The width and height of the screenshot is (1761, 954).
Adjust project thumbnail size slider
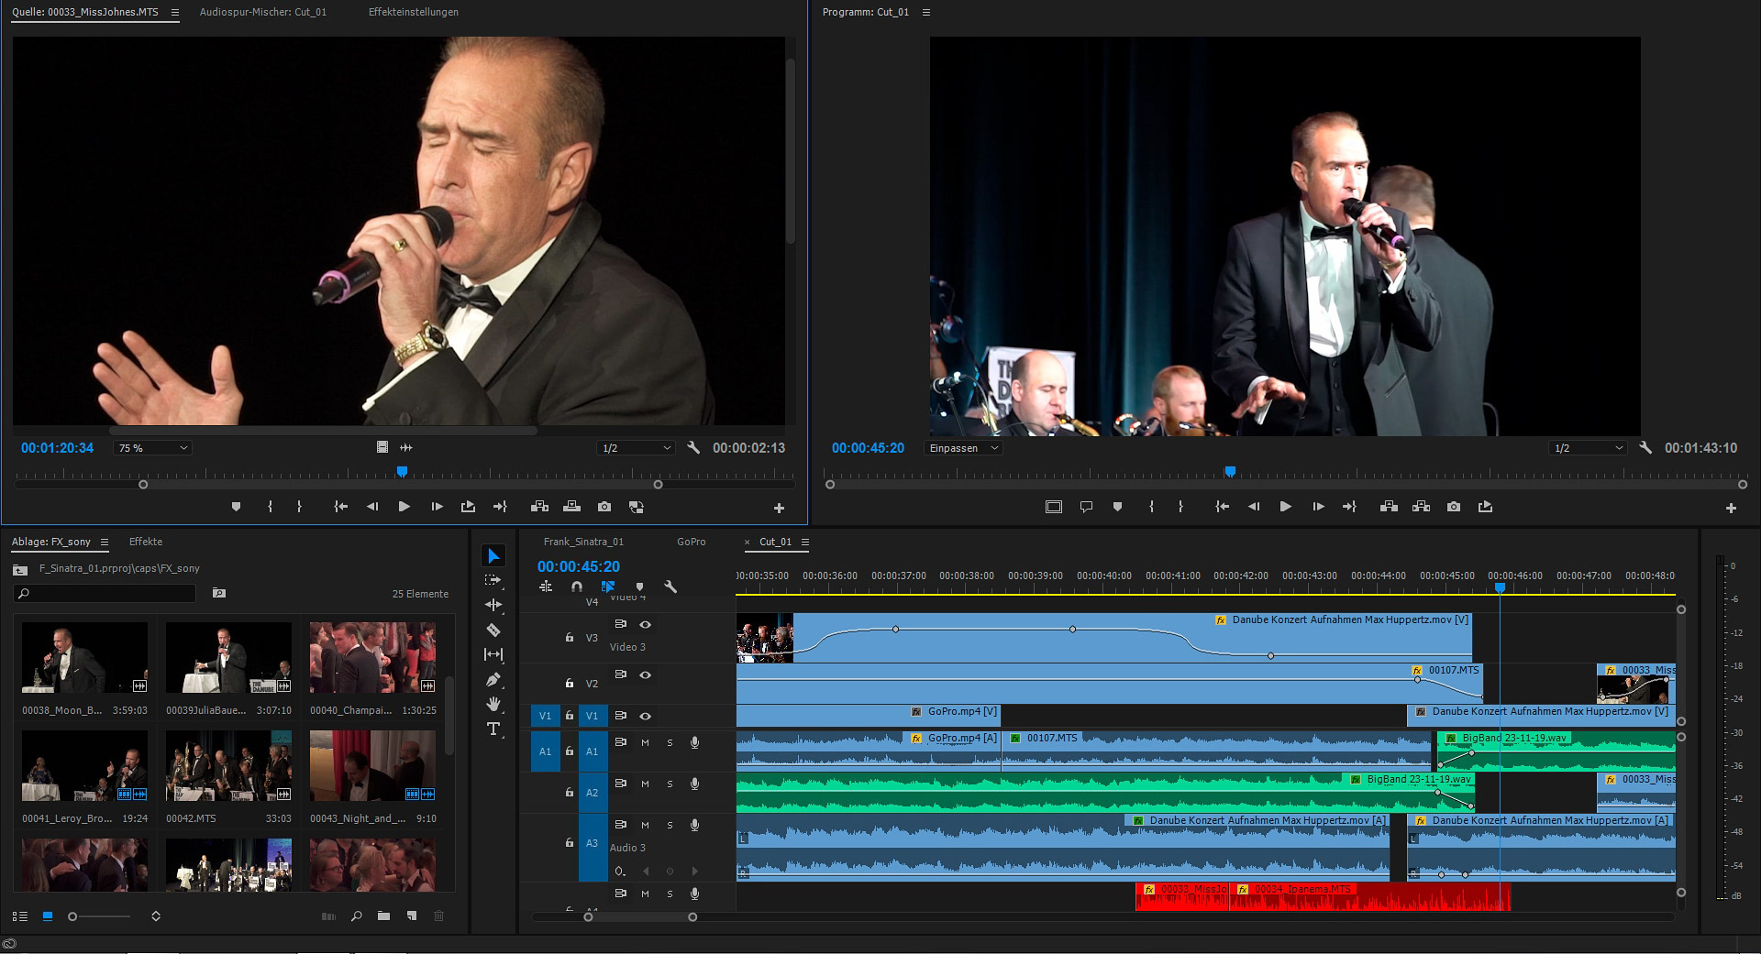pos(99,916)
